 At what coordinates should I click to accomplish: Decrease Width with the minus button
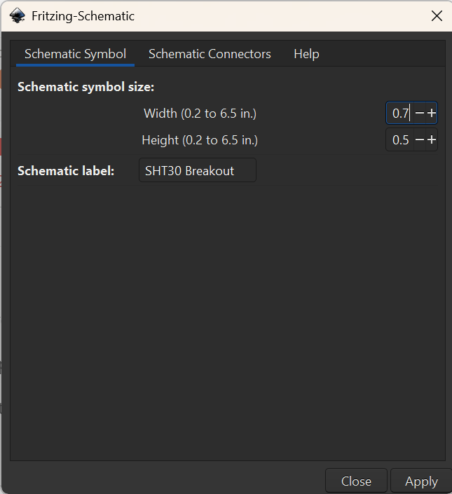point(420,113)
